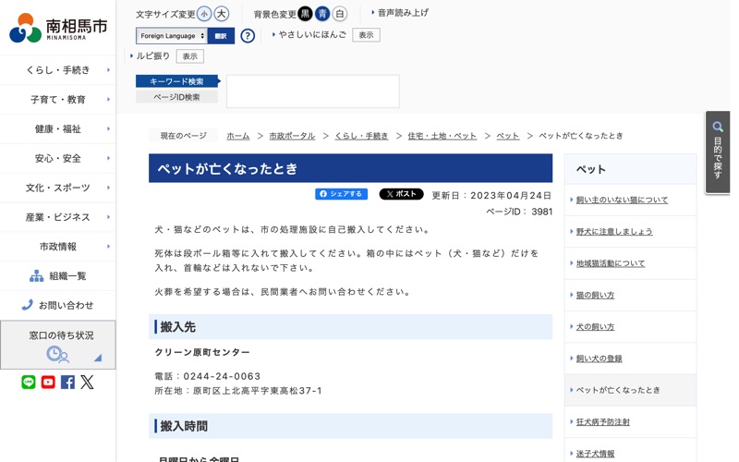This screenshot has height=462, width=739.
Task: Open the YouTube icon in sidebar
Action: tap(48, 382)
